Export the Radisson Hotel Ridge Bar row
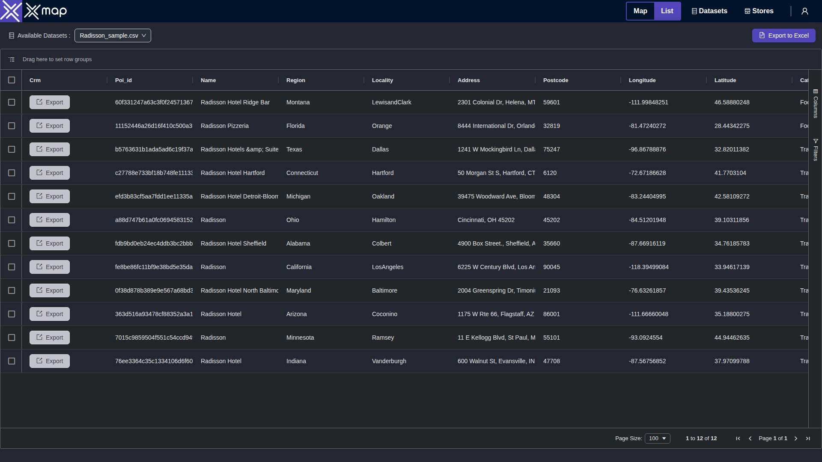This screenshot has height=462, width=822. click(x=50, y=102)
